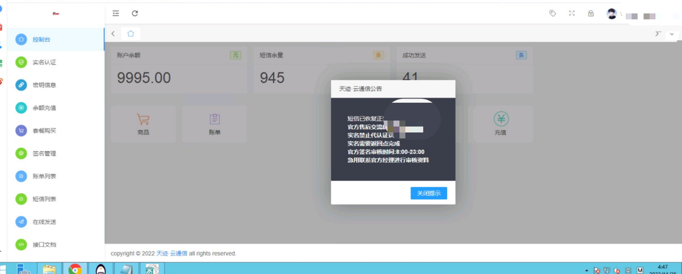Open 在线发送 using its send icon

point(21,222)
